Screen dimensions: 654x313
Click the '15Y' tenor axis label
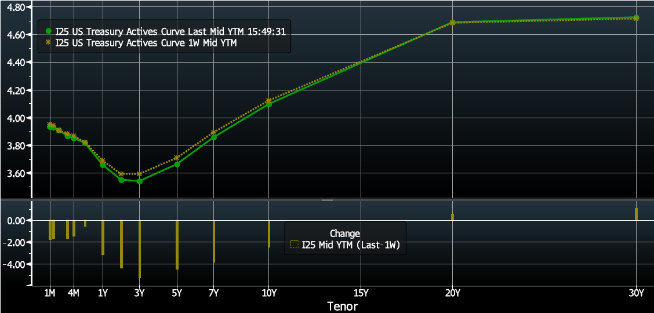click(361, 293)
